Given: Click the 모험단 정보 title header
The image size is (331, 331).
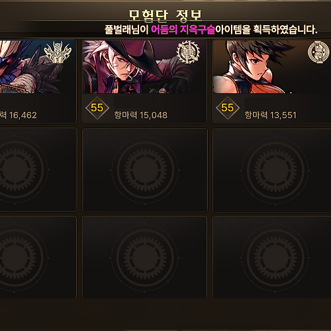Looking at the screenshot, I should click(x=165, y=16).
